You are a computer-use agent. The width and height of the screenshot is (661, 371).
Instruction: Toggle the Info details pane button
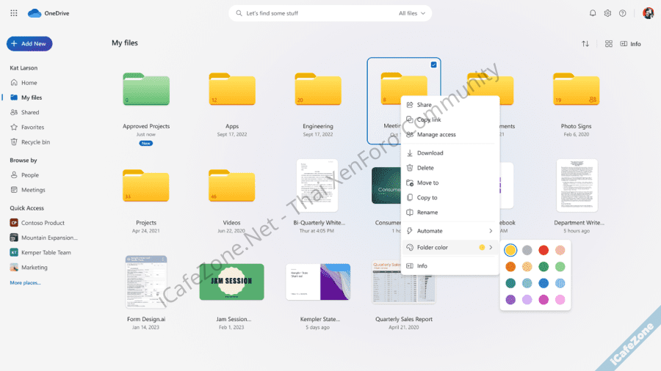click(630, 44)
